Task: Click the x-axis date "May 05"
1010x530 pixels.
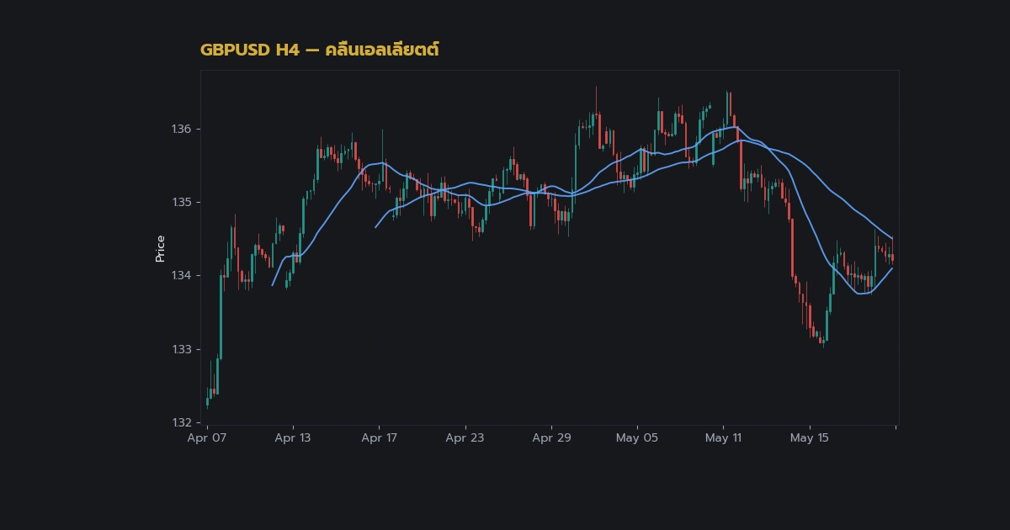Action: (x=637, y=438)
